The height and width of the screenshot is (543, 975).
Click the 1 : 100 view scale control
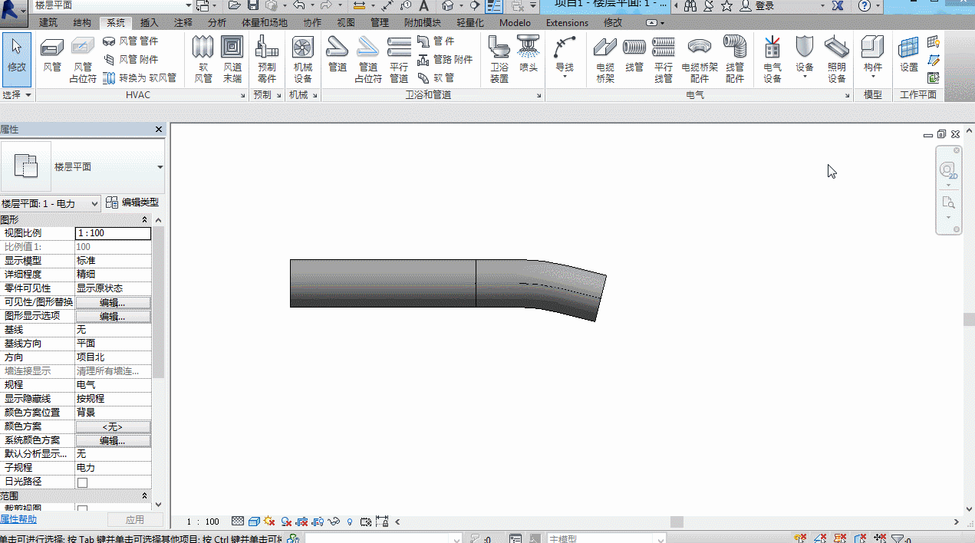(x=203, y=522)
